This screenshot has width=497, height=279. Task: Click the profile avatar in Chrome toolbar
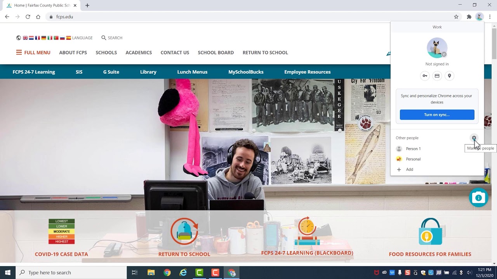(x=480, y=17)
